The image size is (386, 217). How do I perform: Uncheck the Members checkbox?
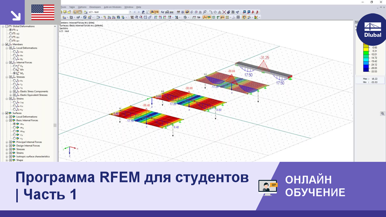(7, 44)
